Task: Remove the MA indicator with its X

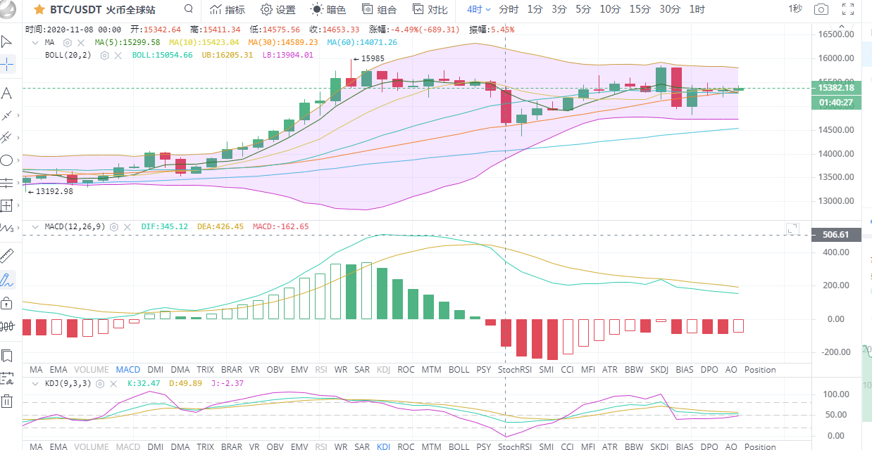Action: [x=80, y=42]
